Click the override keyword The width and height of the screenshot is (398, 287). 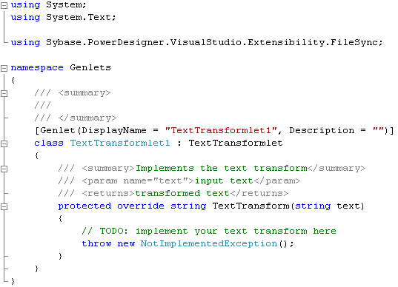[141, 206]
